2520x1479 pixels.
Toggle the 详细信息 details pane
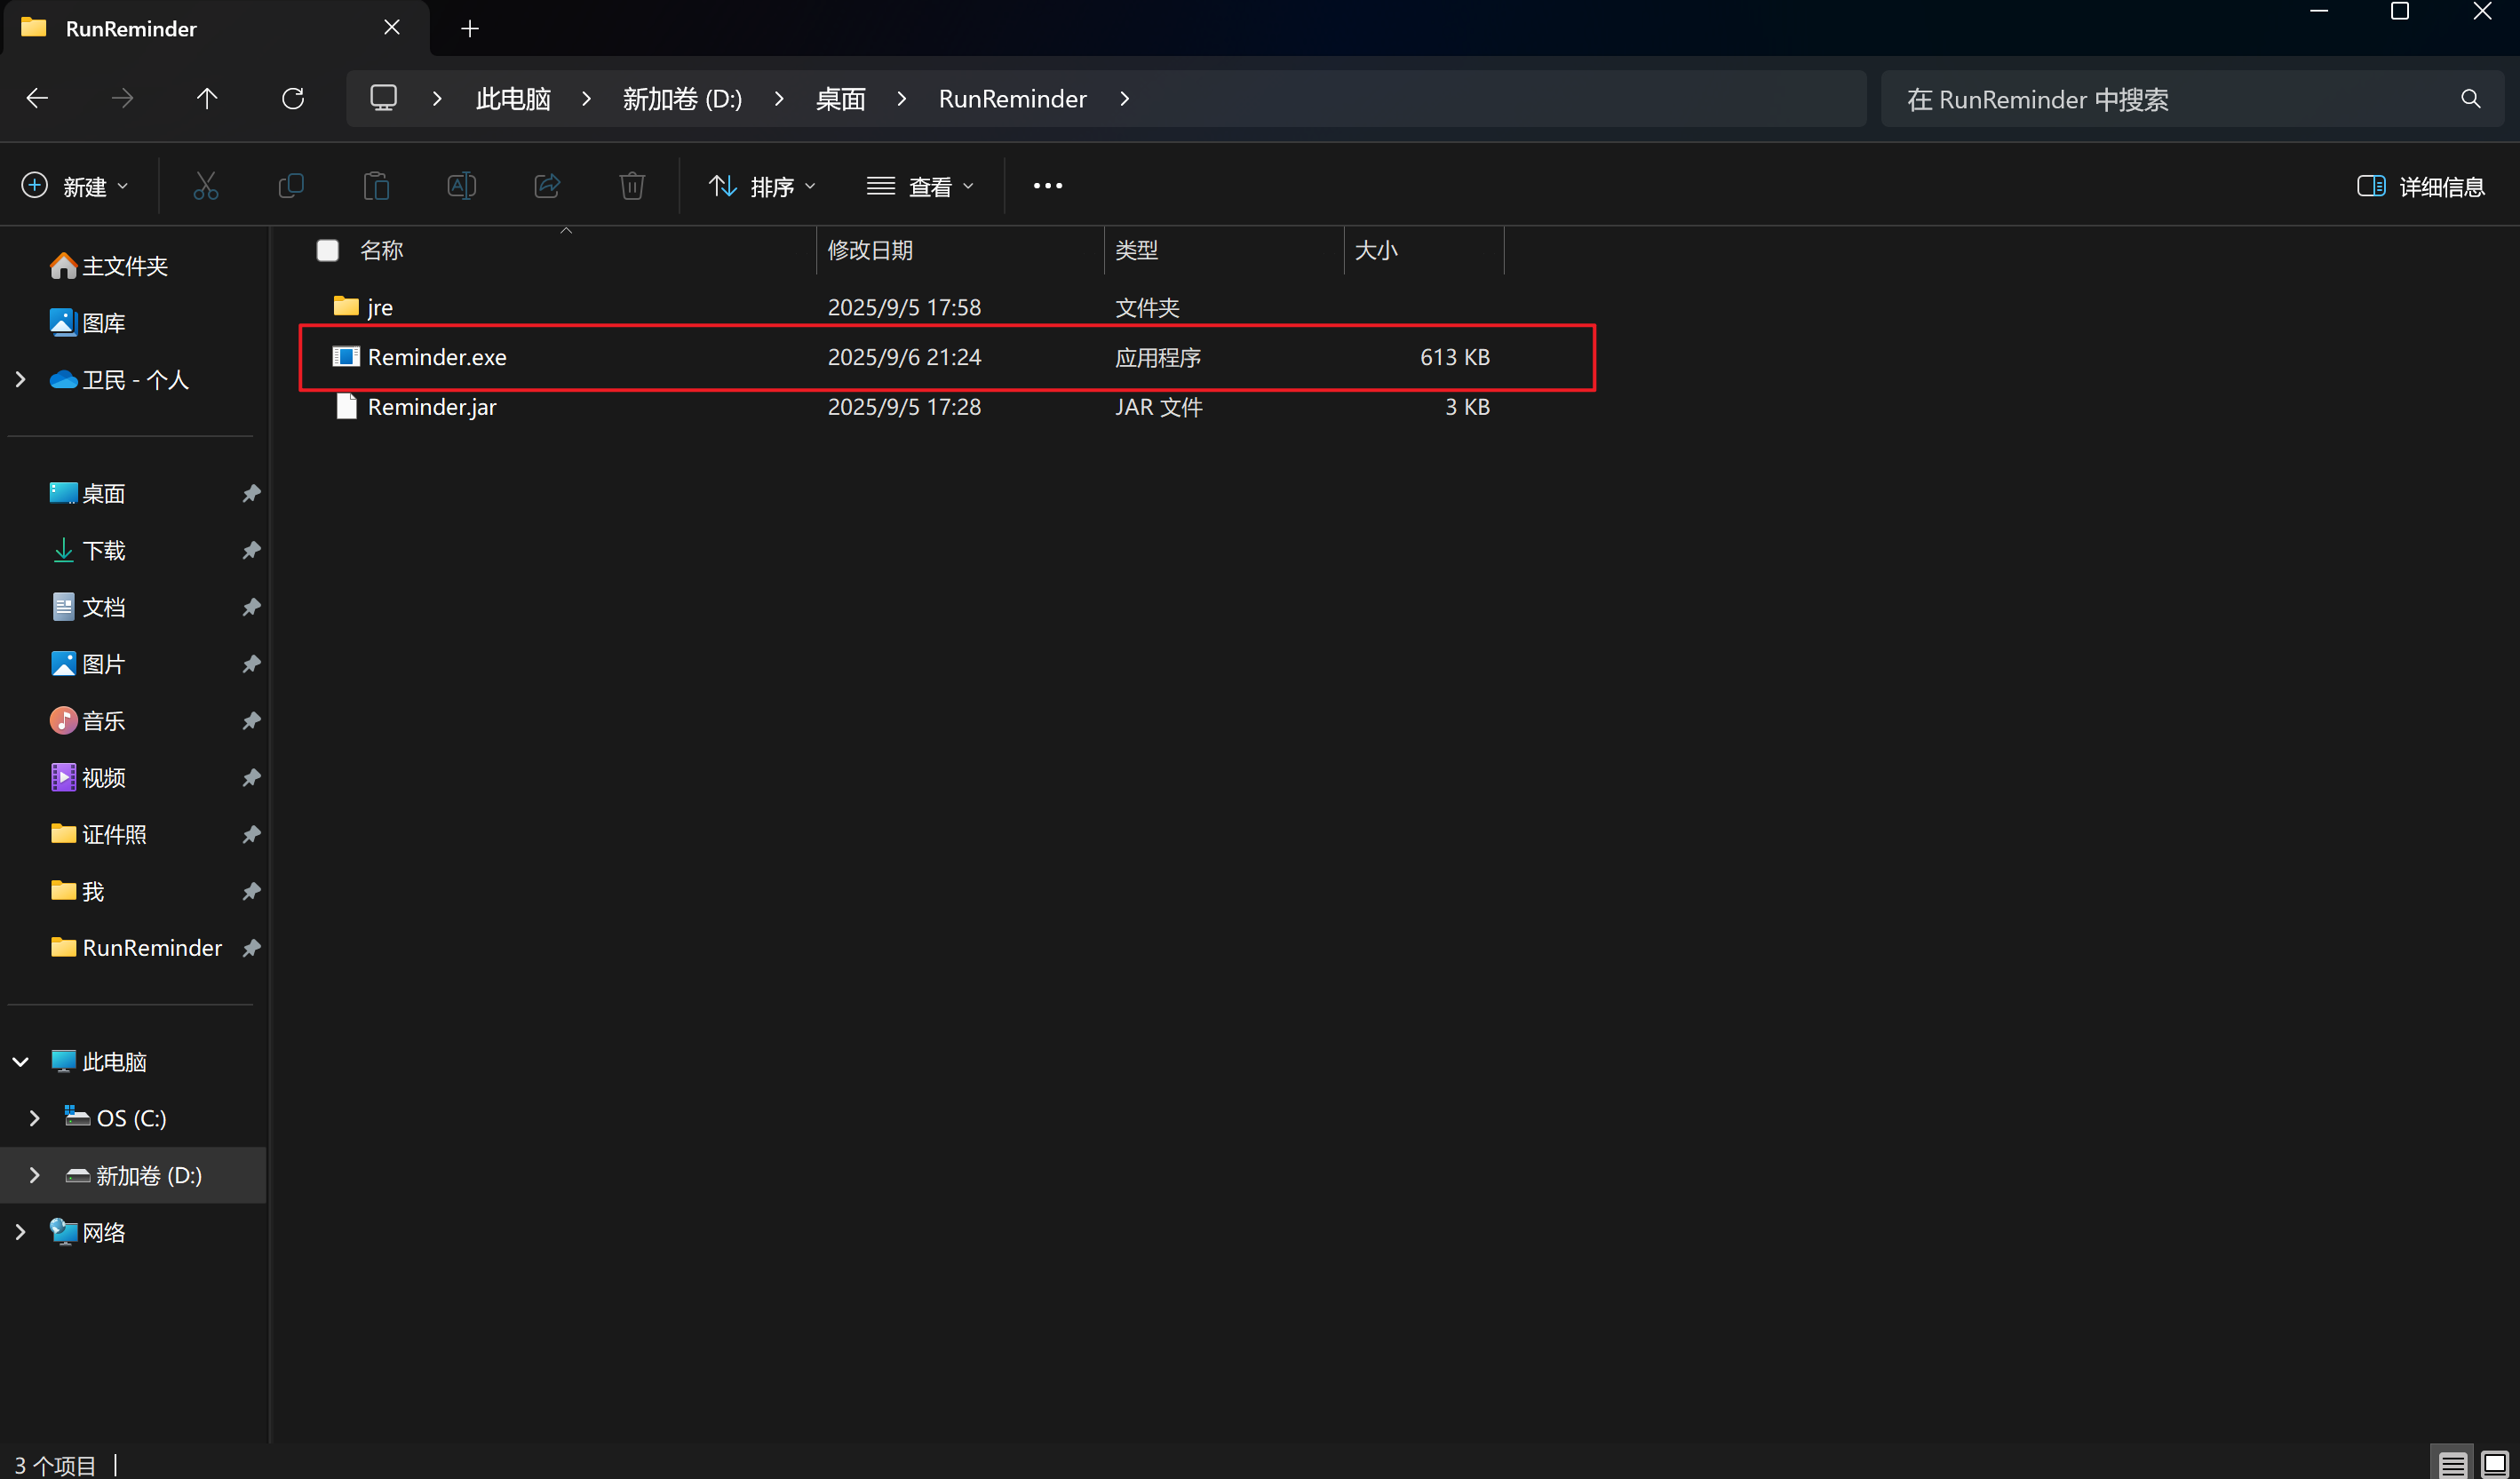tap(2420, 187)
